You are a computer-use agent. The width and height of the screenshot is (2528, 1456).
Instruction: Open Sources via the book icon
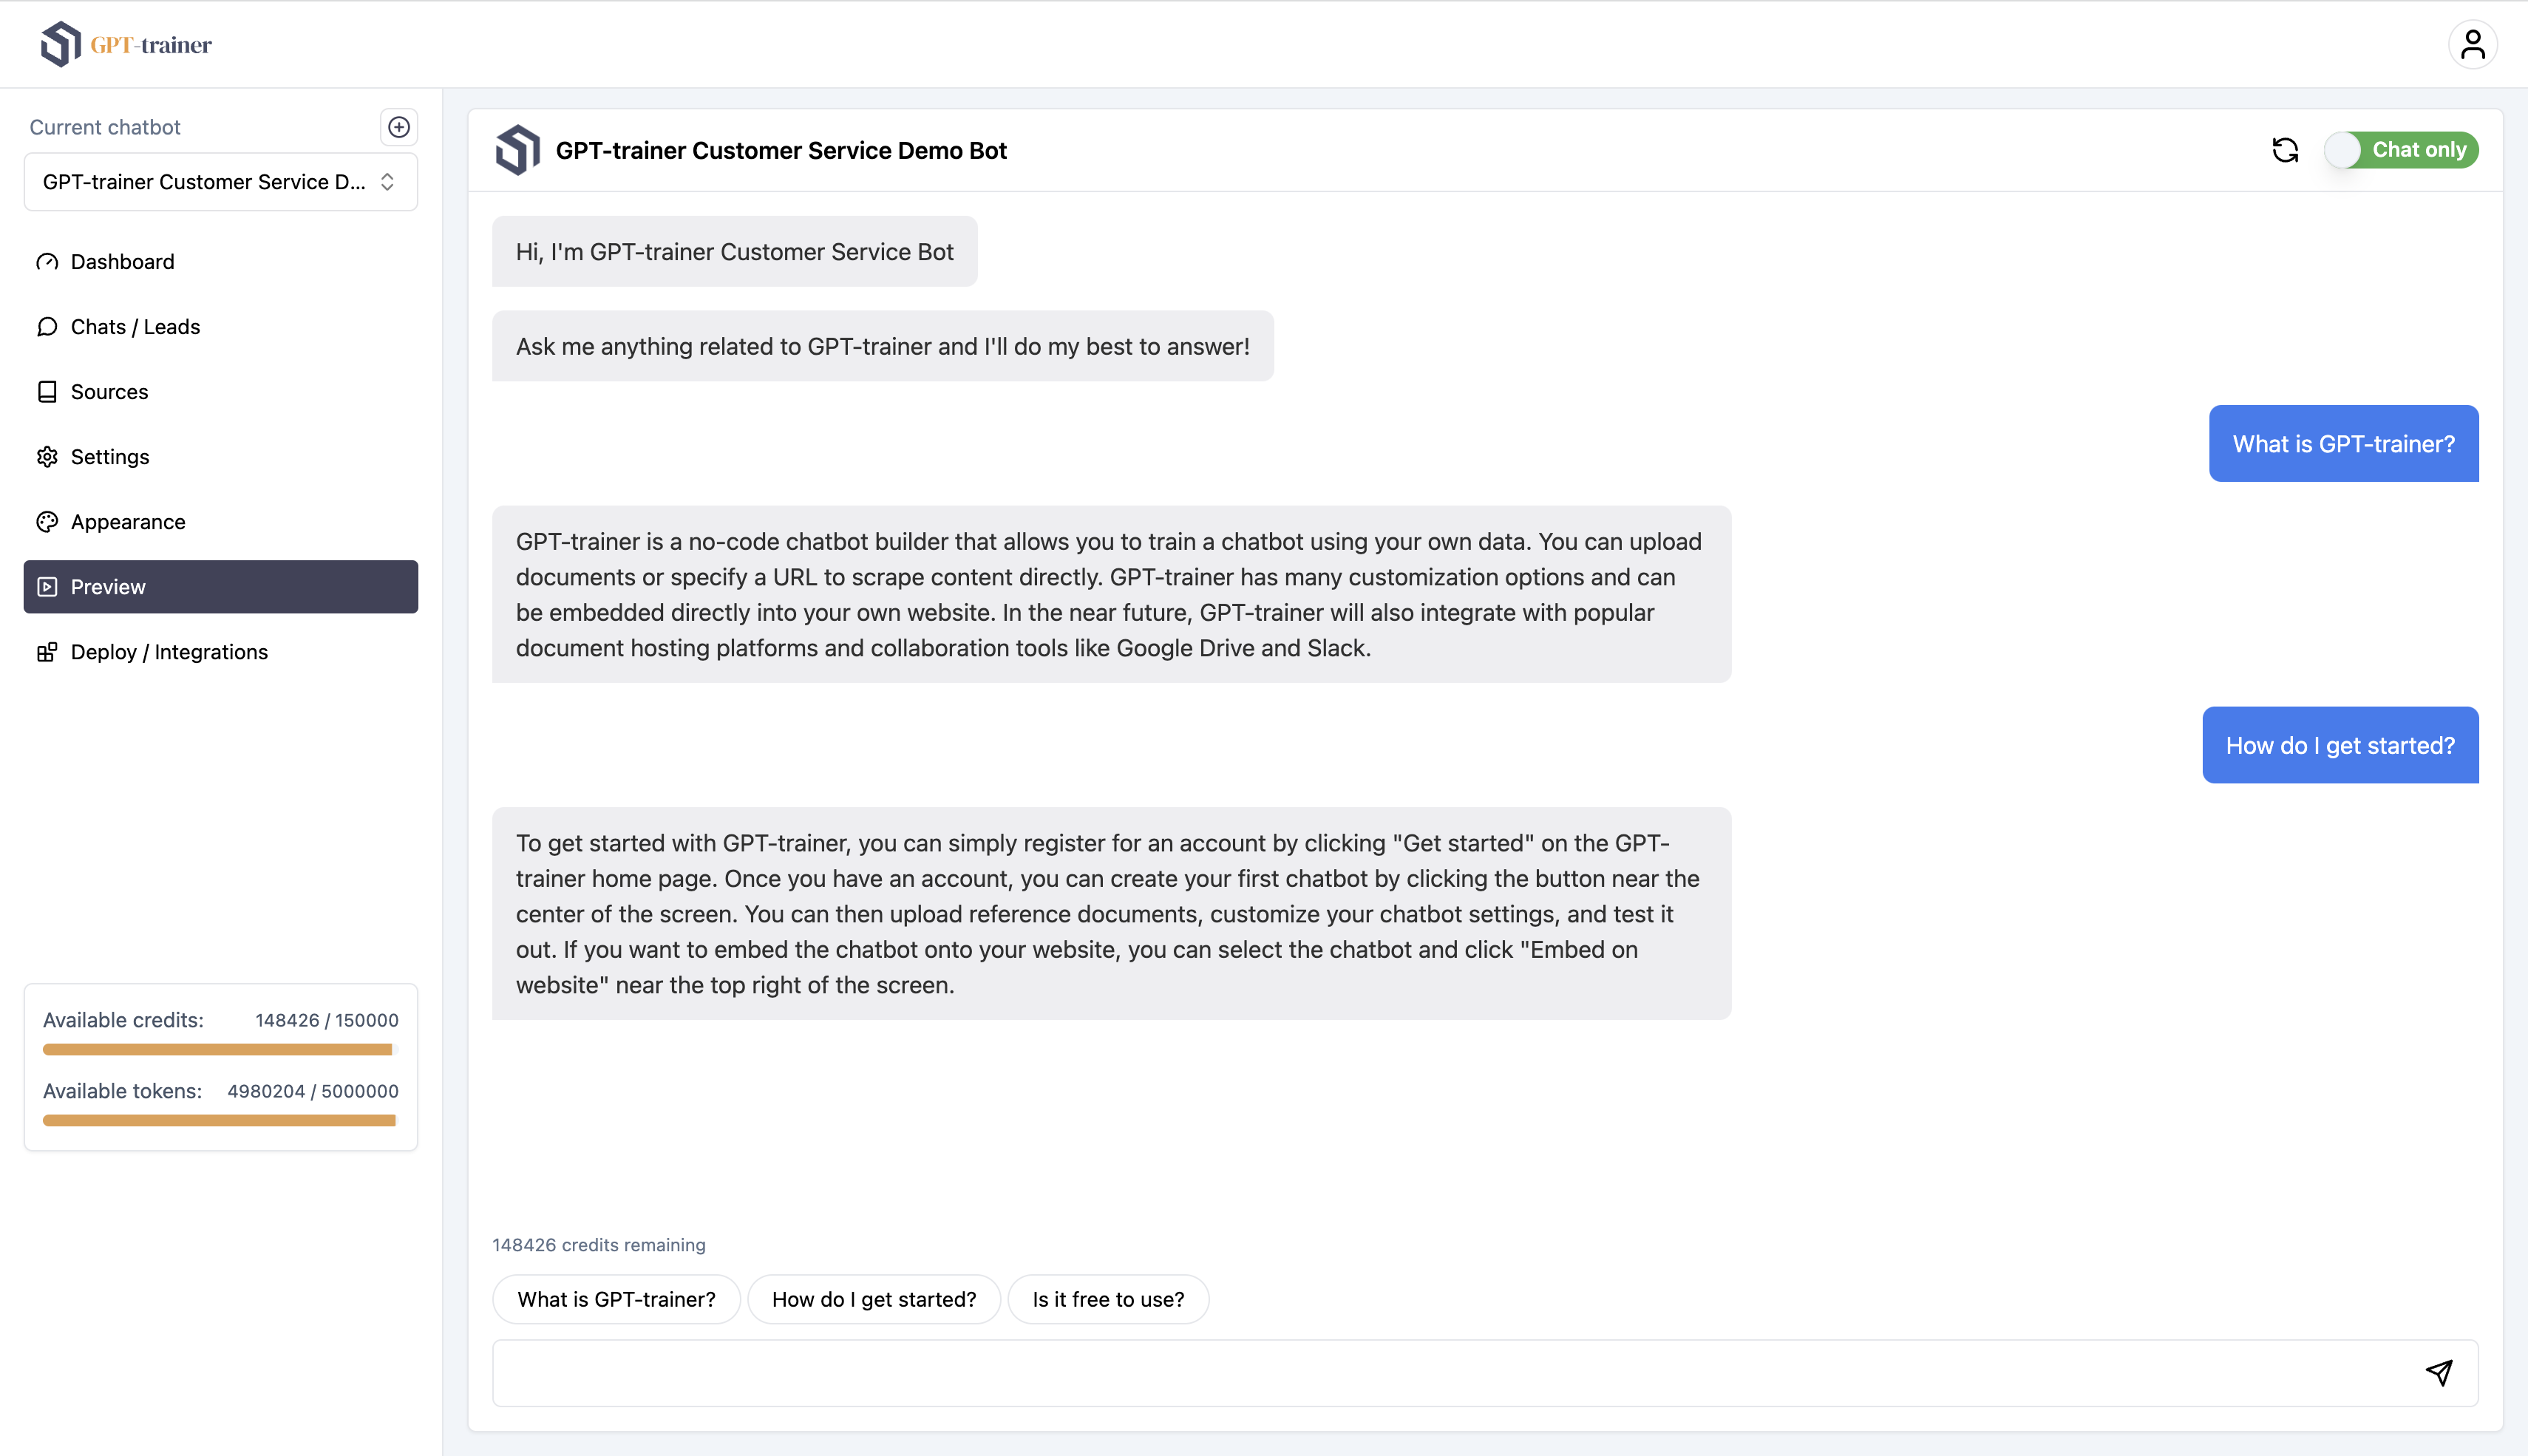pyautogui.click(x=47, y=391)
